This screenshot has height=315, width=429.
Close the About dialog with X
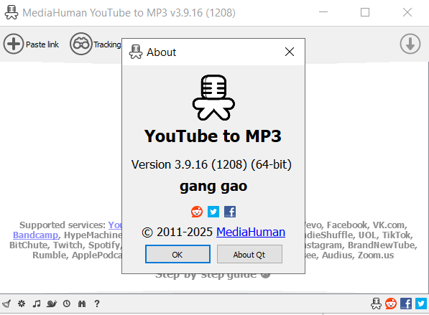[x=290, y=52]
